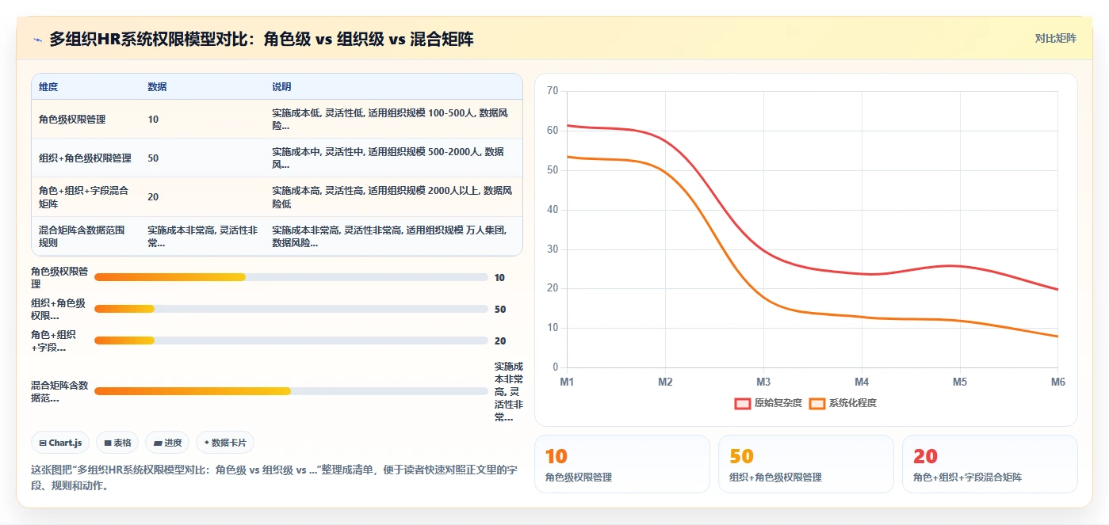Click the 说明 column header

point(281,87)
